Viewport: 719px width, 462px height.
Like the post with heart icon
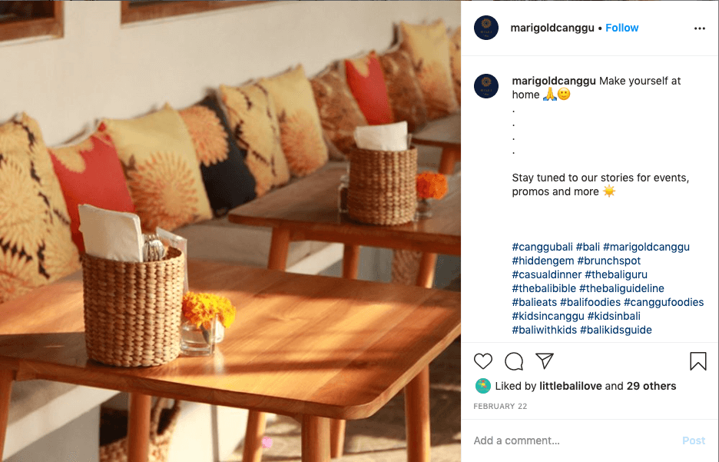coord(483,361)
